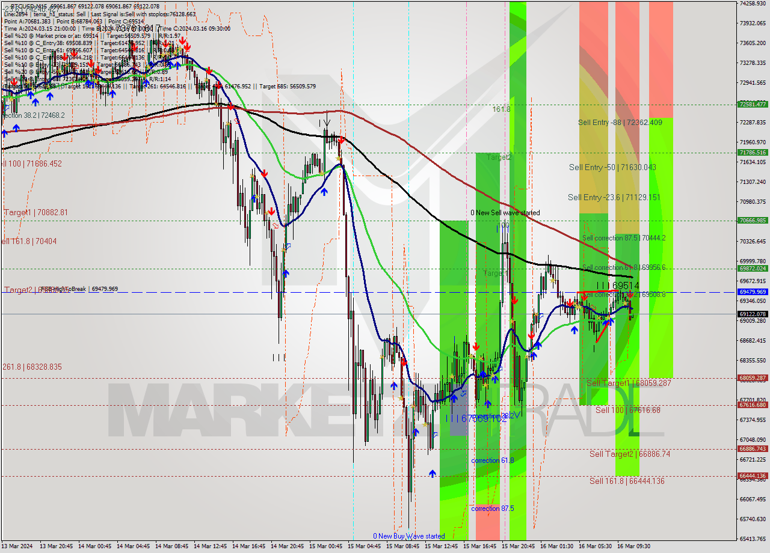Screen dimensions: 770x553
Task: Click the '13 Mar 2024' time axis label
Action: (18, 546)
